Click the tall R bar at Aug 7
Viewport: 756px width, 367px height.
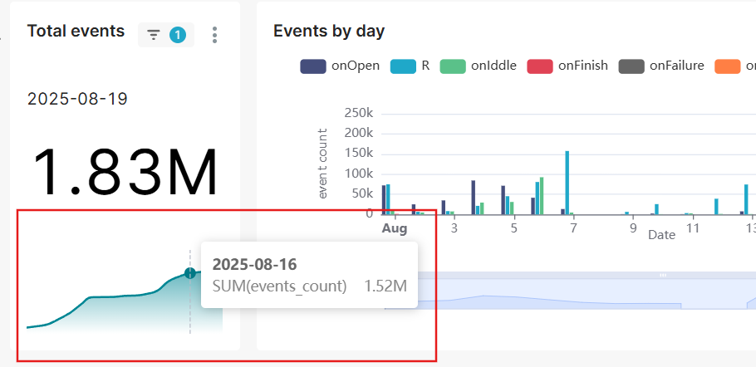point(567,183)
